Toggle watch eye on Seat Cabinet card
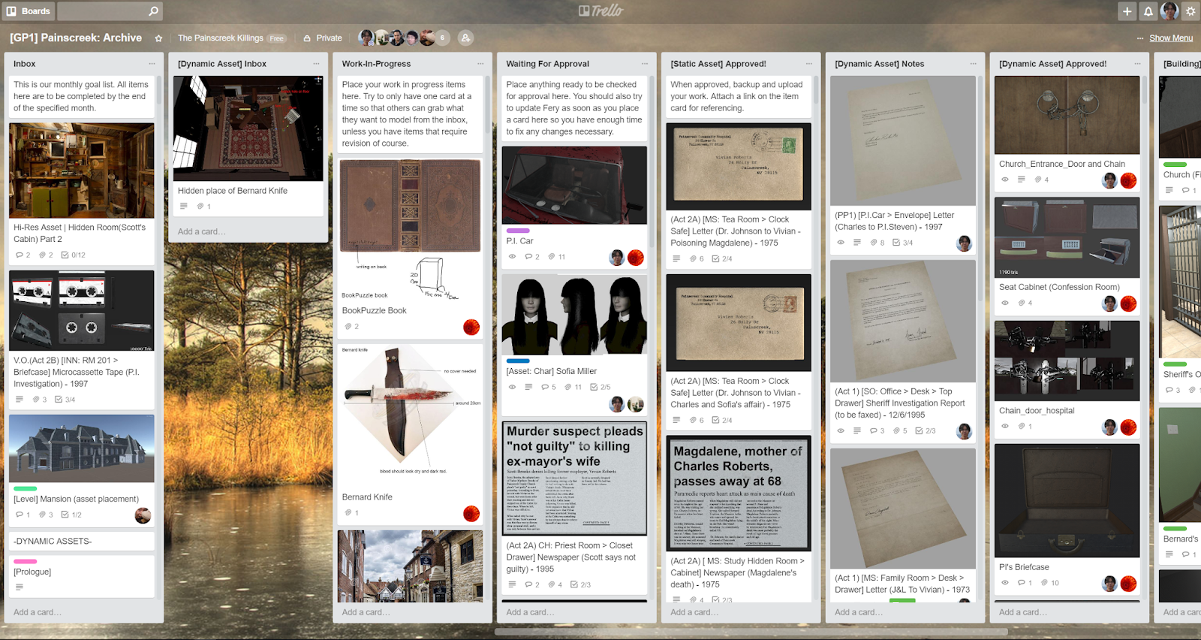Viewport: 1201px width, 640px height. (x=1005, y=303)
